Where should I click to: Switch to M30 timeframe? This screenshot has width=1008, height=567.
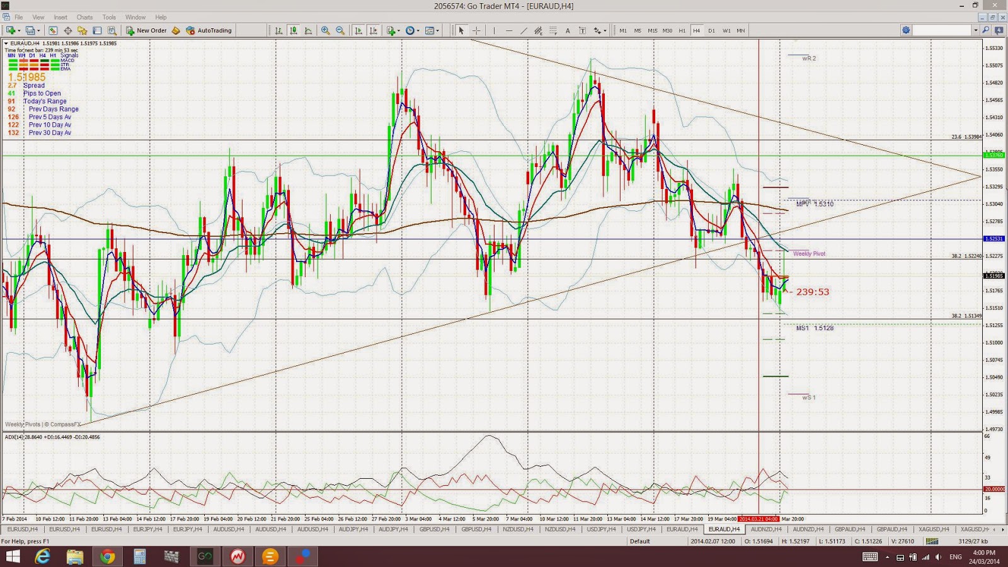667,30
